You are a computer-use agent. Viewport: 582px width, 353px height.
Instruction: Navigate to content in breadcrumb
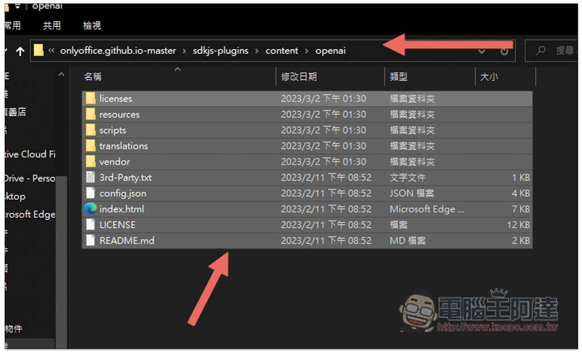tap(282, 51)
